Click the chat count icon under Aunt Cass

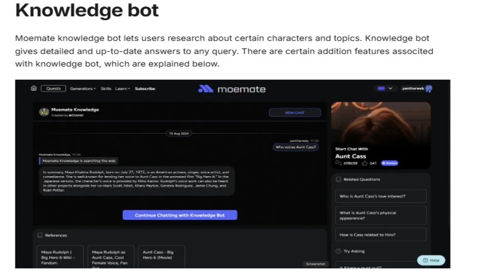coord(339,162)
